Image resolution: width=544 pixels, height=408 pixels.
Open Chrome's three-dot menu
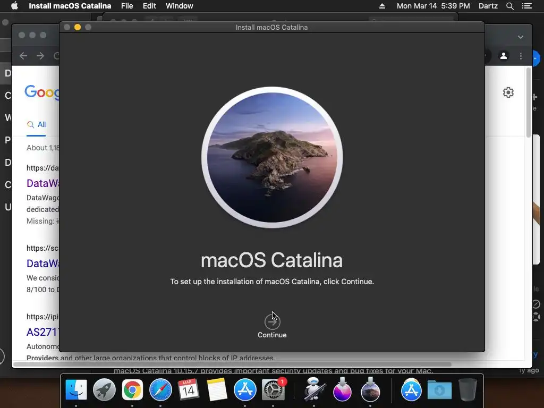521,56
